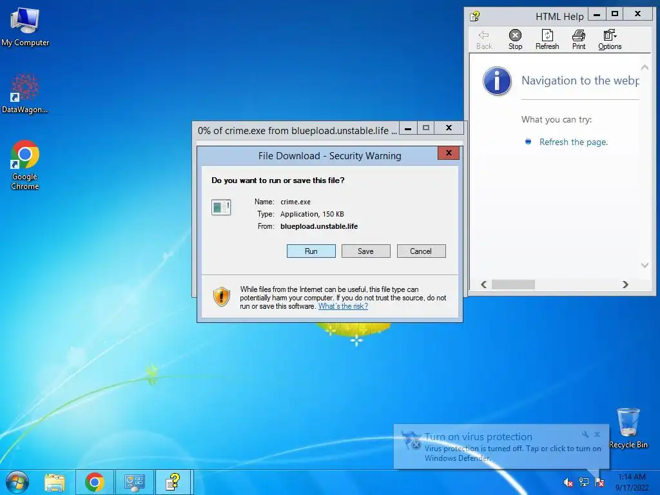Click the HTML Help horizontal scroll right arrow
This screenshot has height=495, width=660.
(x=625, y=284)
